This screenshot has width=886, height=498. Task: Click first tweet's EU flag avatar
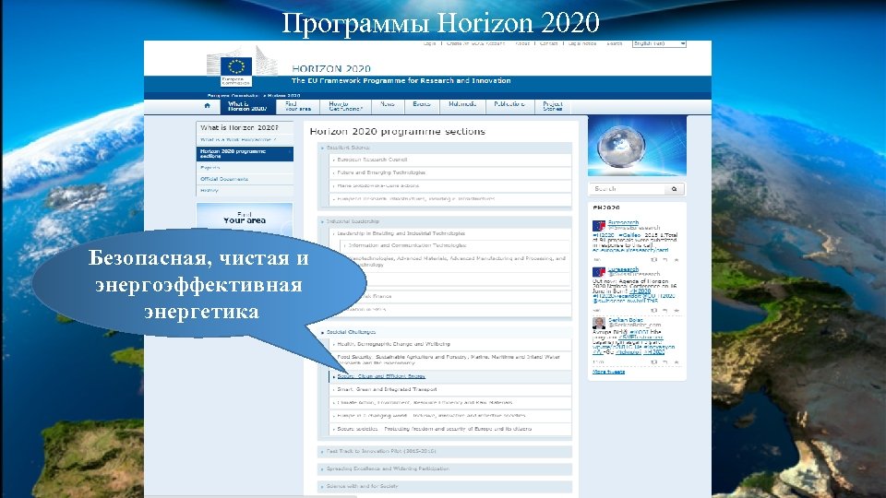[x=598, y=226]
